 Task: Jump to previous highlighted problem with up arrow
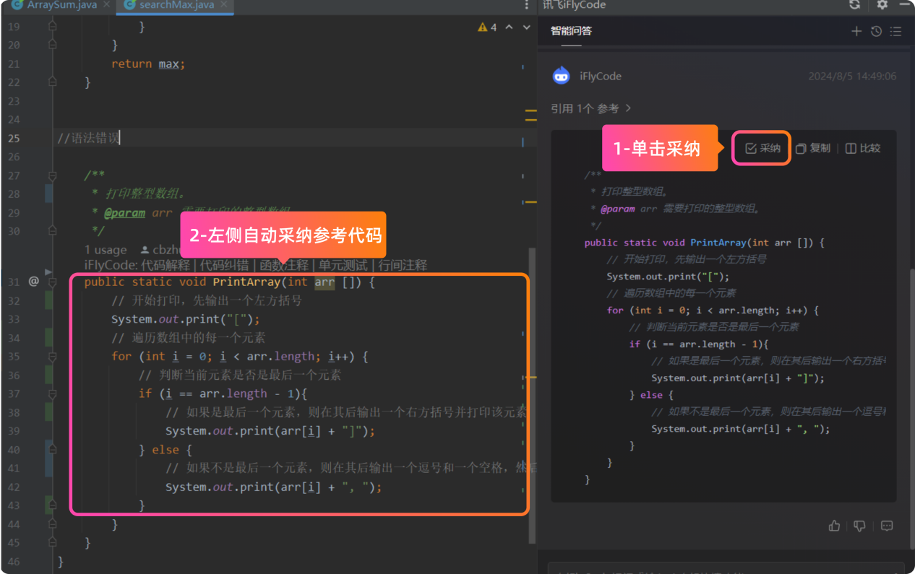(x=509, y=27)
